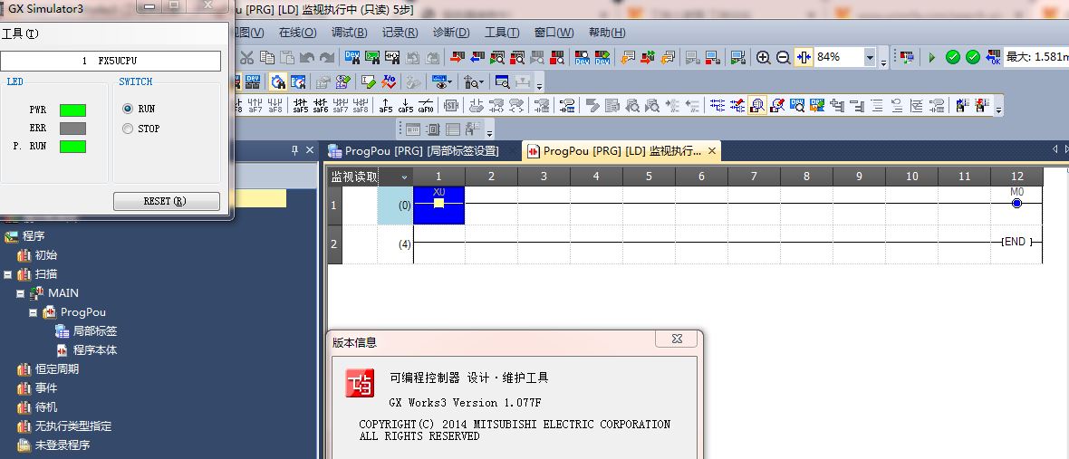This screenshot has height=459, width=1069.
Task: Click the aF5 ladder contact icon
Action: (386, 105)
